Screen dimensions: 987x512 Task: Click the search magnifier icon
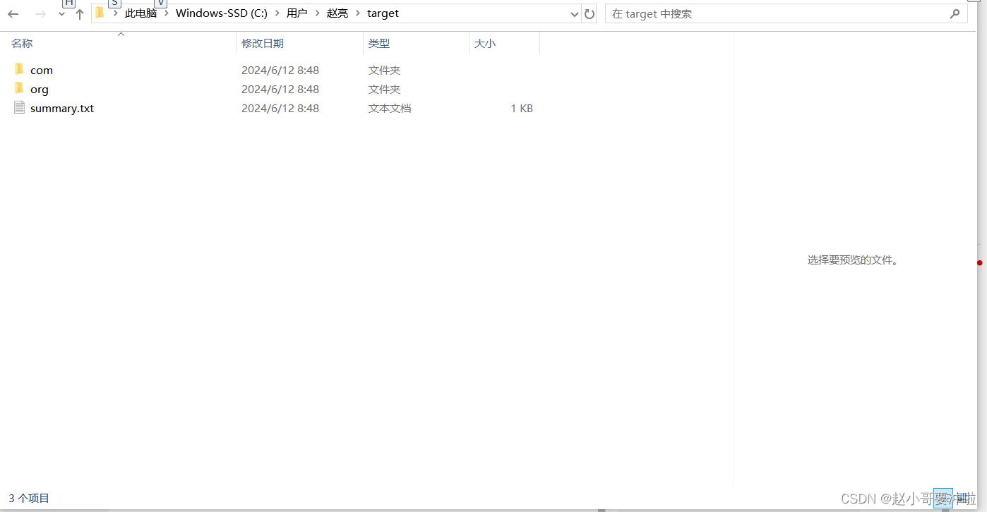tap(955, 13)
